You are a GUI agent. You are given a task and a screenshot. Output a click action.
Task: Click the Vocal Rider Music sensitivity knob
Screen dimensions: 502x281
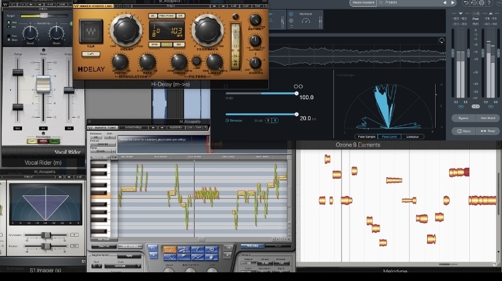tap(56, 33)
